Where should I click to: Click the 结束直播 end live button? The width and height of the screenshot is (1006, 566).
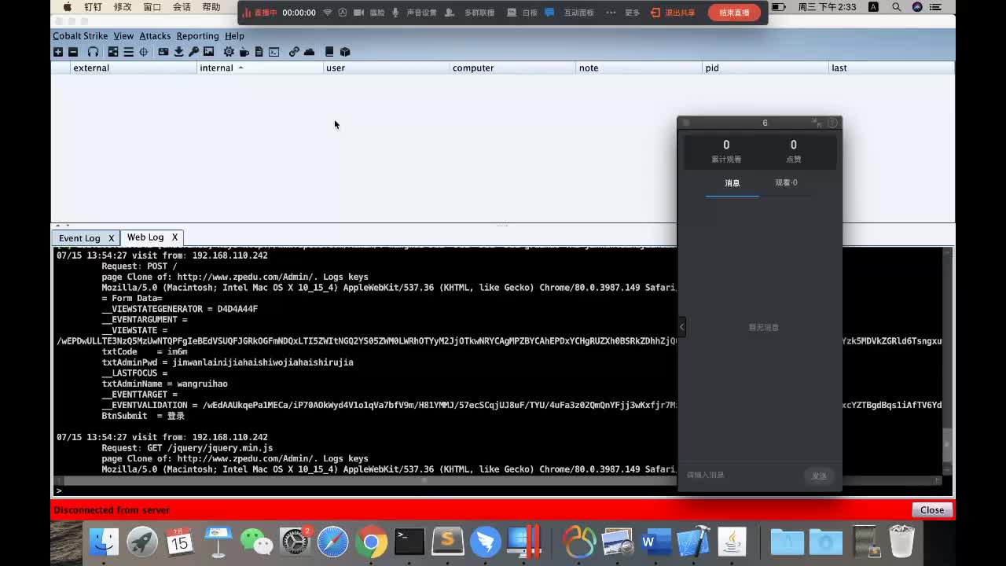coord(734,13)
